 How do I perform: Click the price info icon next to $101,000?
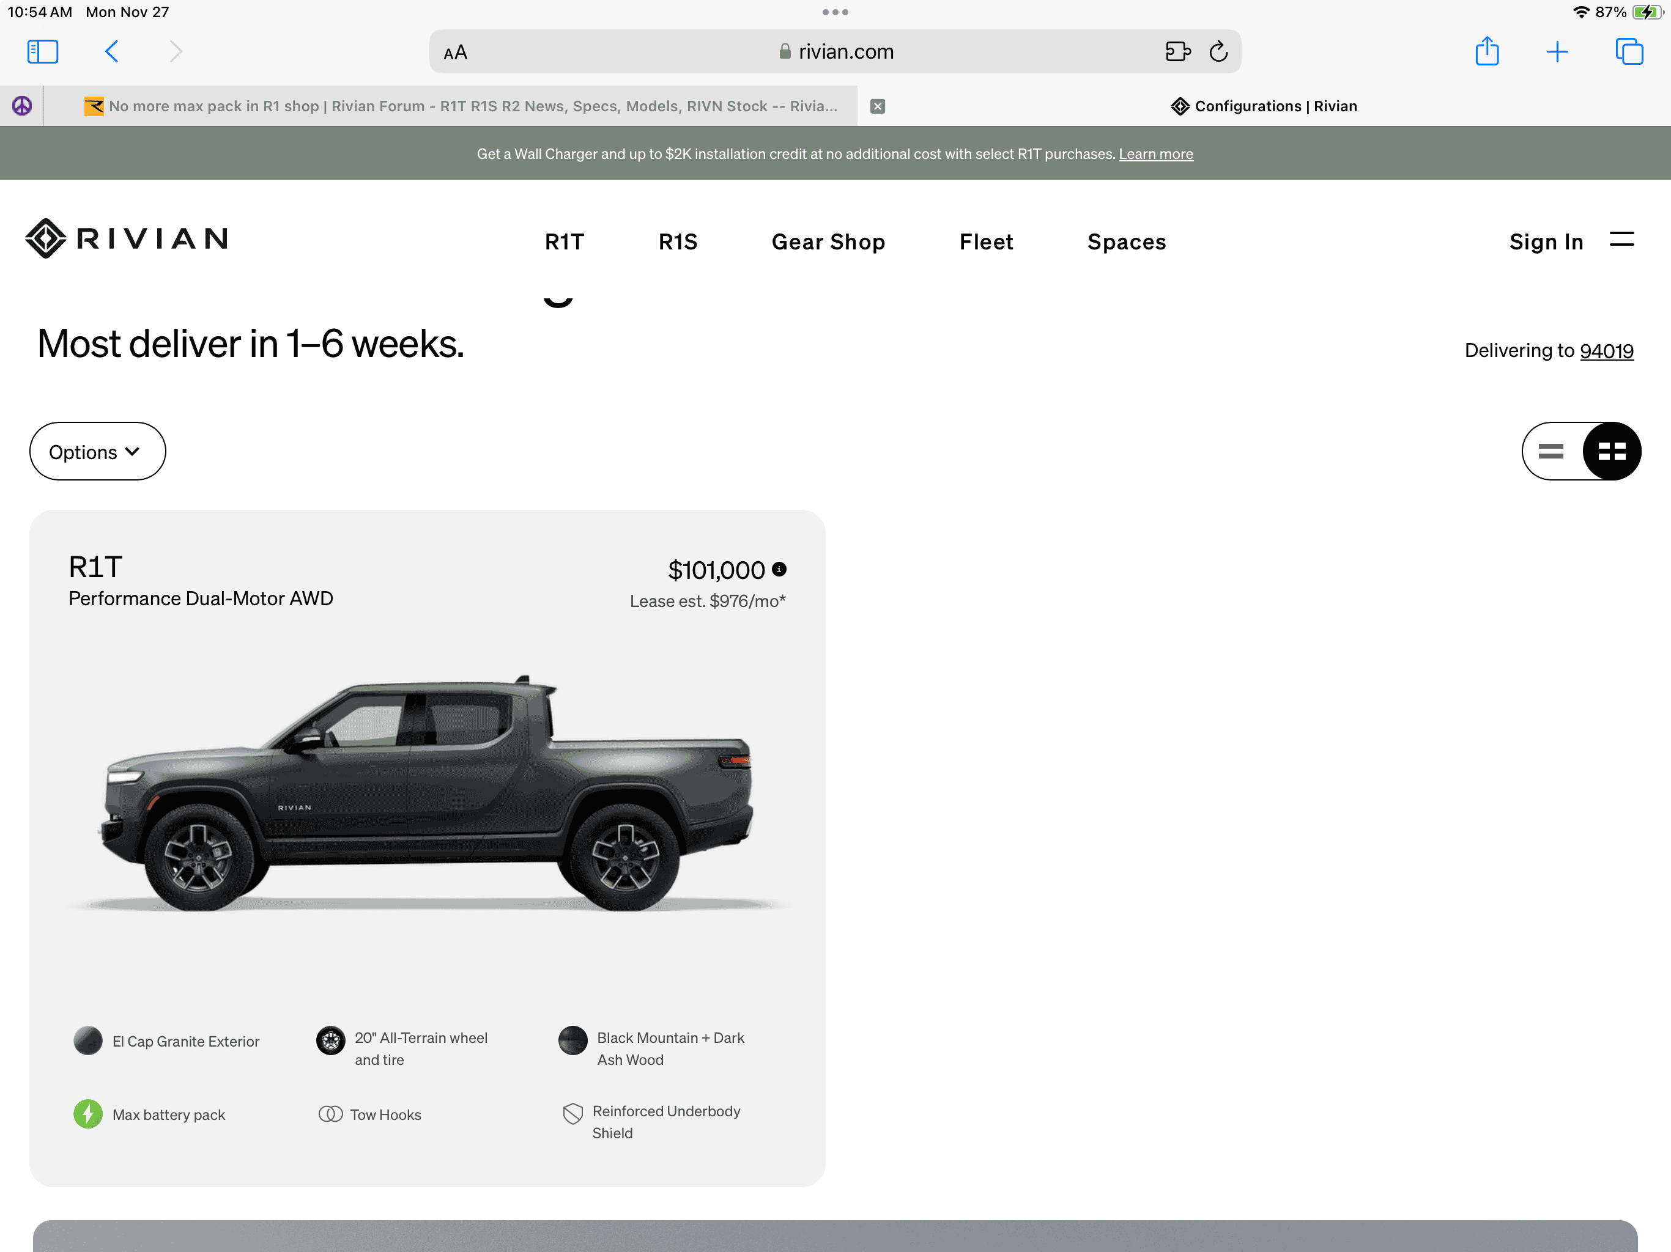click(779, 569)
